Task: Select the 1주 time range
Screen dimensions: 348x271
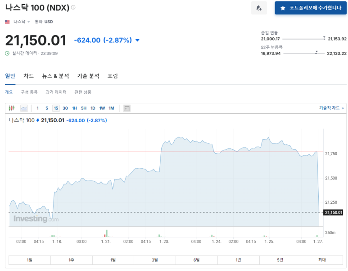Action: click(x=71, y=260)
